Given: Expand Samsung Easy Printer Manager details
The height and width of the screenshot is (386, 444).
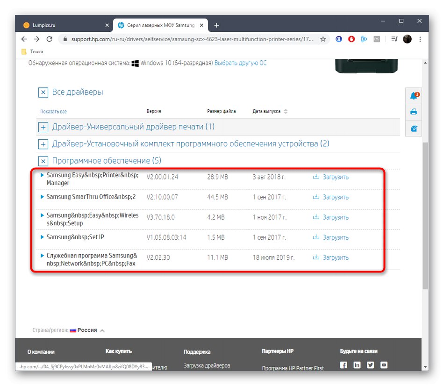Looking at the screenshot, I should coord(42,175).
